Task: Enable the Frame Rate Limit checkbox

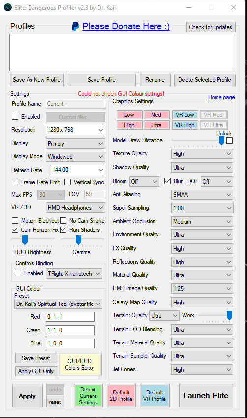Action: click(15, 182)
